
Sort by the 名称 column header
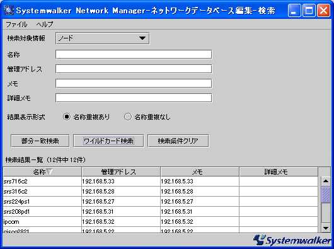point(42,171)
